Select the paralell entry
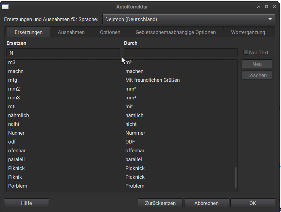 (x=122, y=159)
